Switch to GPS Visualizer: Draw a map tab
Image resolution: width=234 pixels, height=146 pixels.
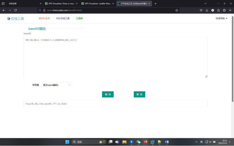pos(61,4)
